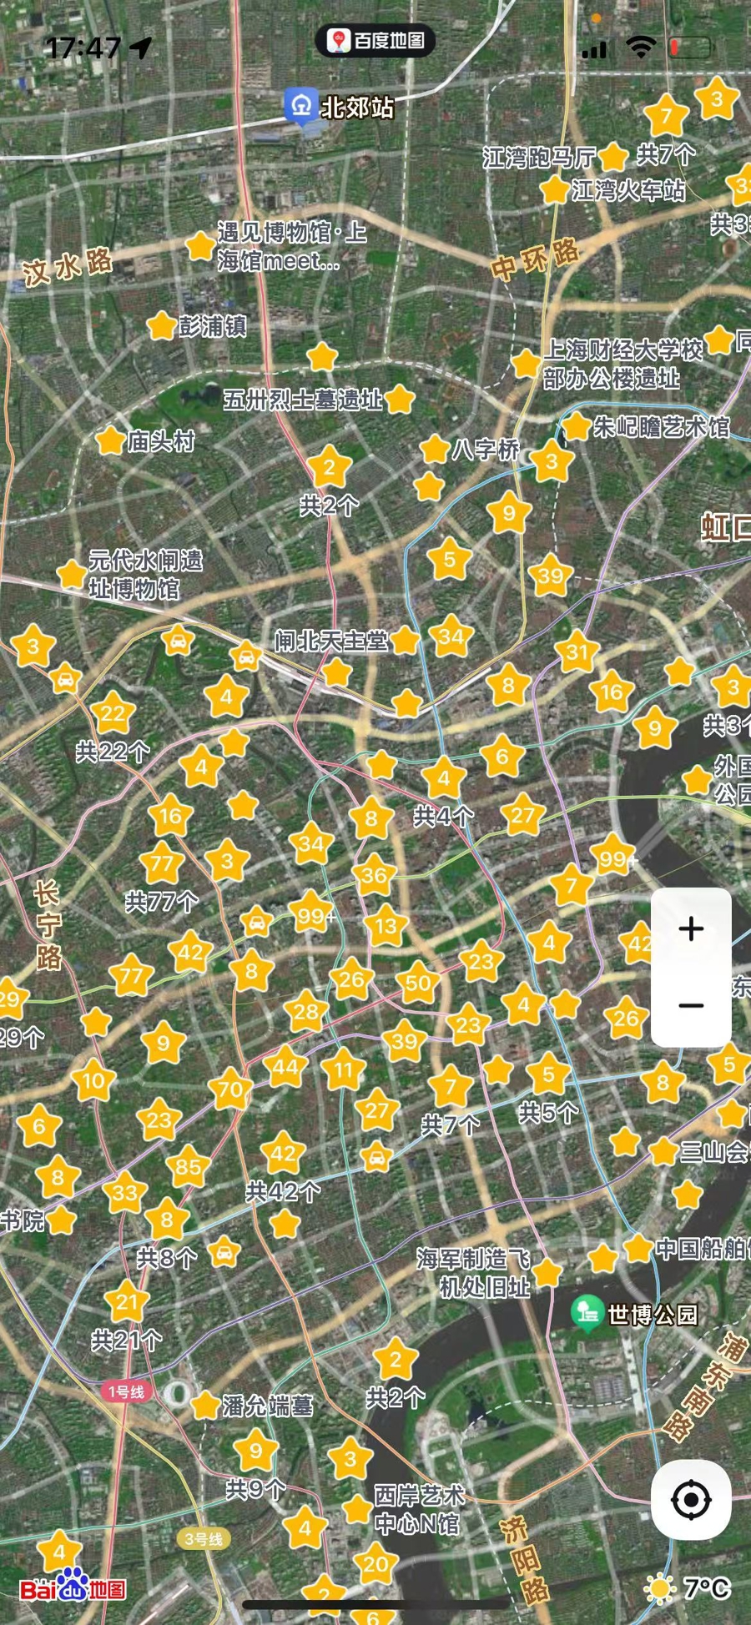The width and height of the screenshot is (751, 1625).
Task: Open the 潘允端墓 star marker
Action: [205, 1406]
